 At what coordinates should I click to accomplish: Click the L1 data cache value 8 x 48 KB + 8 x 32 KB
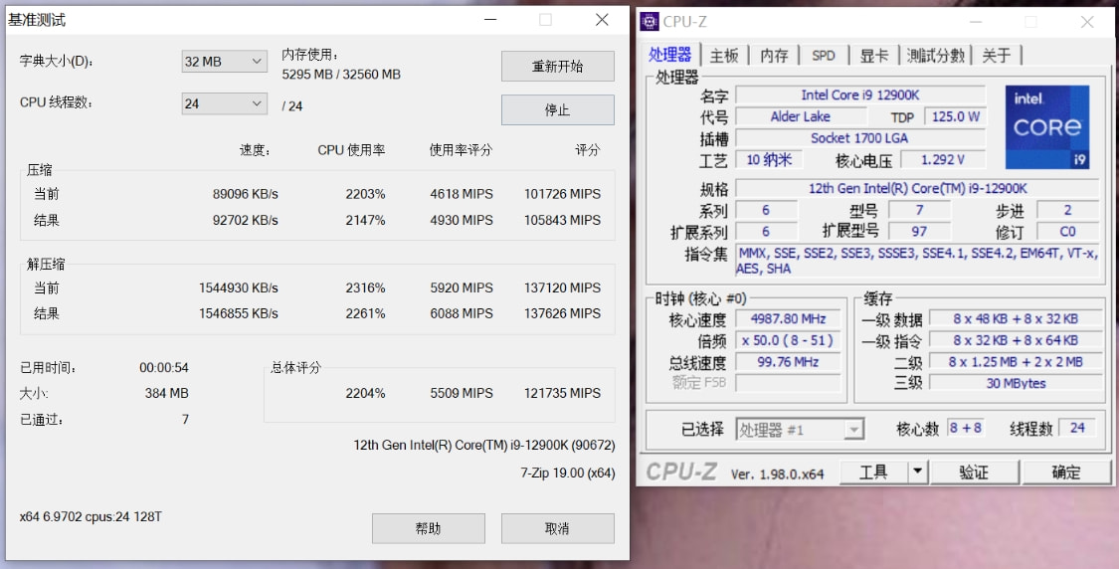(x=1016, y=319)
